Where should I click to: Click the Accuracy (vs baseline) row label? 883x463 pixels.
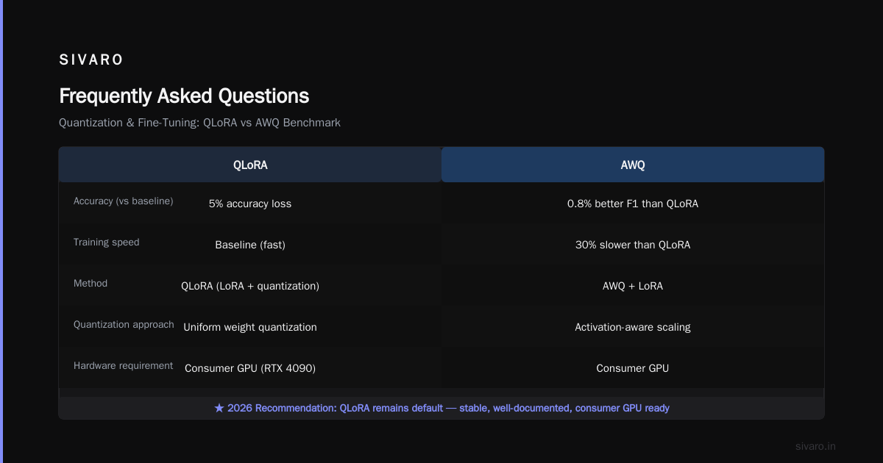pyautogui.click(x=124, y=201)
